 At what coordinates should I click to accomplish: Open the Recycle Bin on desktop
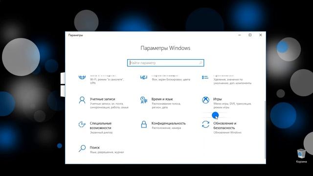tap(301, 155)
